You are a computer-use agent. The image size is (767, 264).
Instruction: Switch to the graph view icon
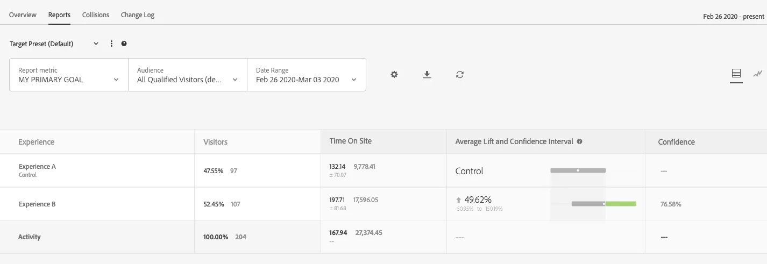tap(758, 74)
